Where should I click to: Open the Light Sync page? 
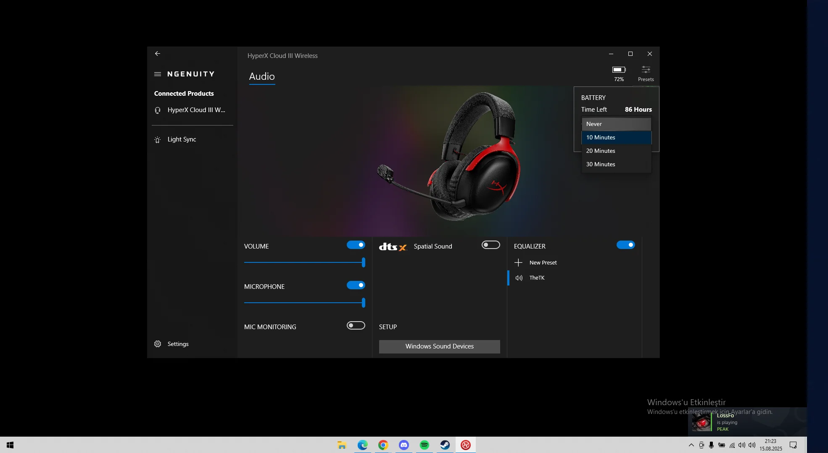192,139
